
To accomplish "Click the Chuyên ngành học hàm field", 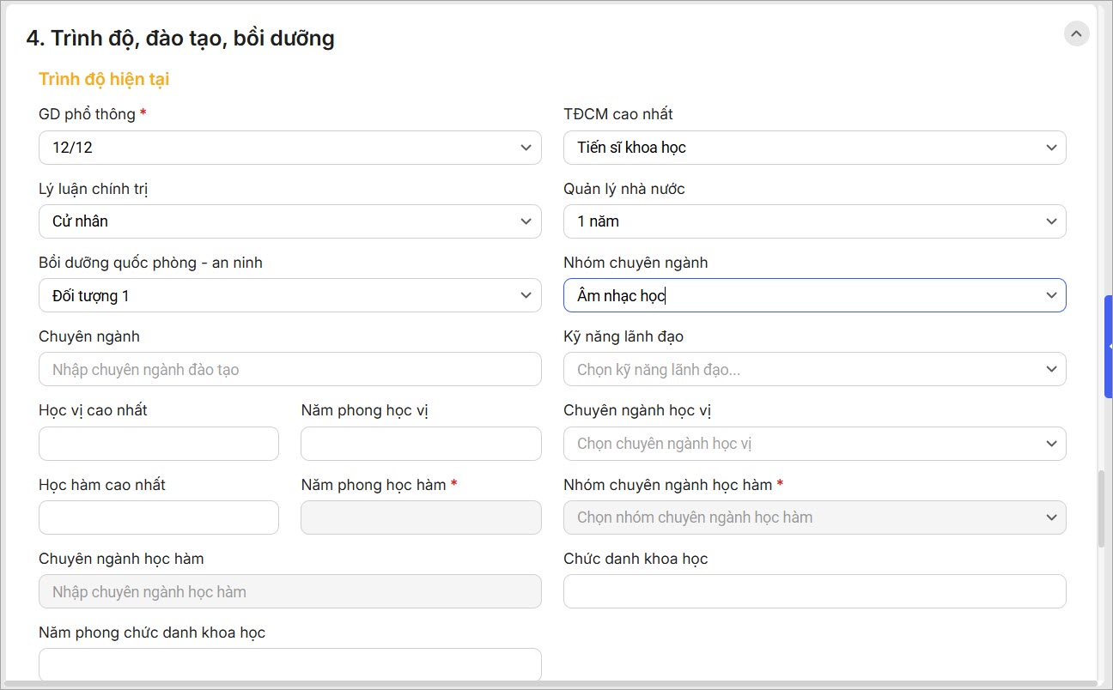I will point(289,591).
